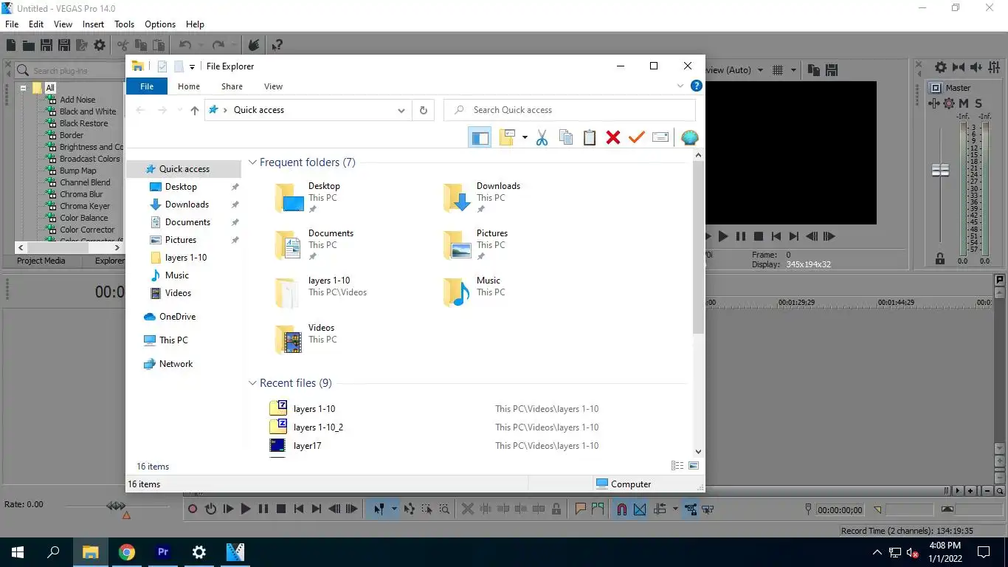Select OneDrive in the navigation pane
Screen dimensions: 1008x567
[x=177, y=317]
